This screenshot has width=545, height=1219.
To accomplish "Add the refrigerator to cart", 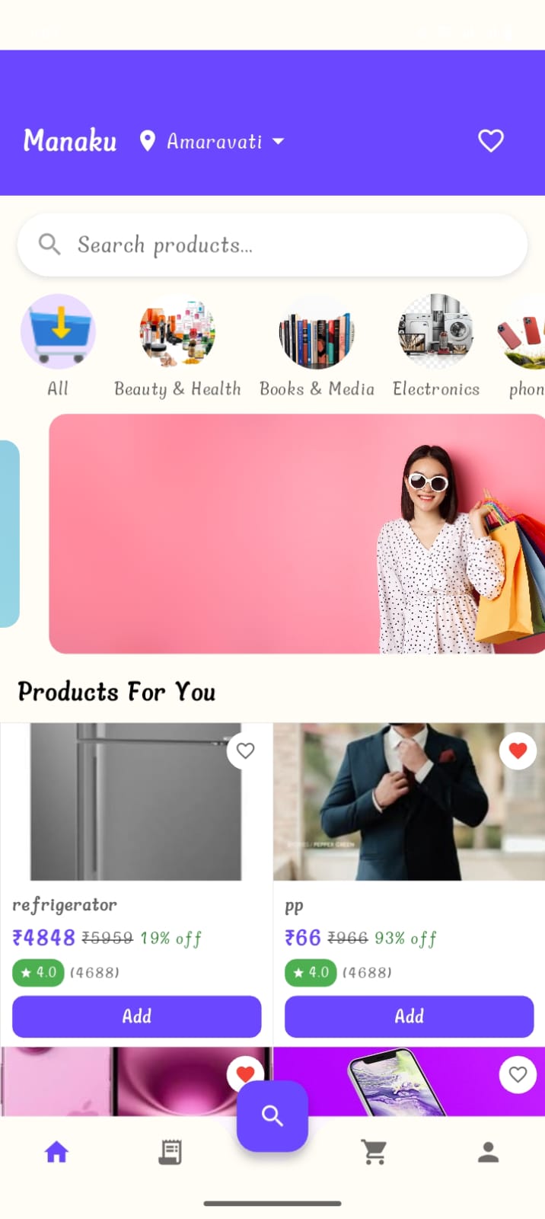I will (x=137, y=1016).
